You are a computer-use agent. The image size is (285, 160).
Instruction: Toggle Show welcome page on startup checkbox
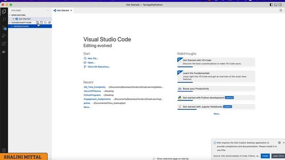154,159
